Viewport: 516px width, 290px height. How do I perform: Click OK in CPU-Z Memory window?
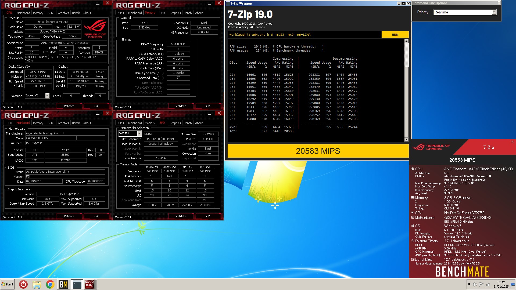[208, 106]
